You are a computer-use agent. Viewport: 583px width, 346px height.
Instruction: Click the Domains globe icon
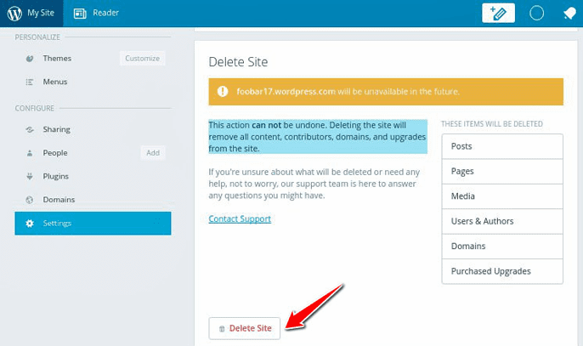(30, 200)
